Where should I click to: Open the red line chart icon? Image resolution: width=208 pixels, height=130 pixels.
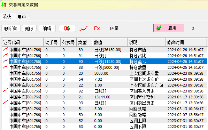click(x=84, y=29)
